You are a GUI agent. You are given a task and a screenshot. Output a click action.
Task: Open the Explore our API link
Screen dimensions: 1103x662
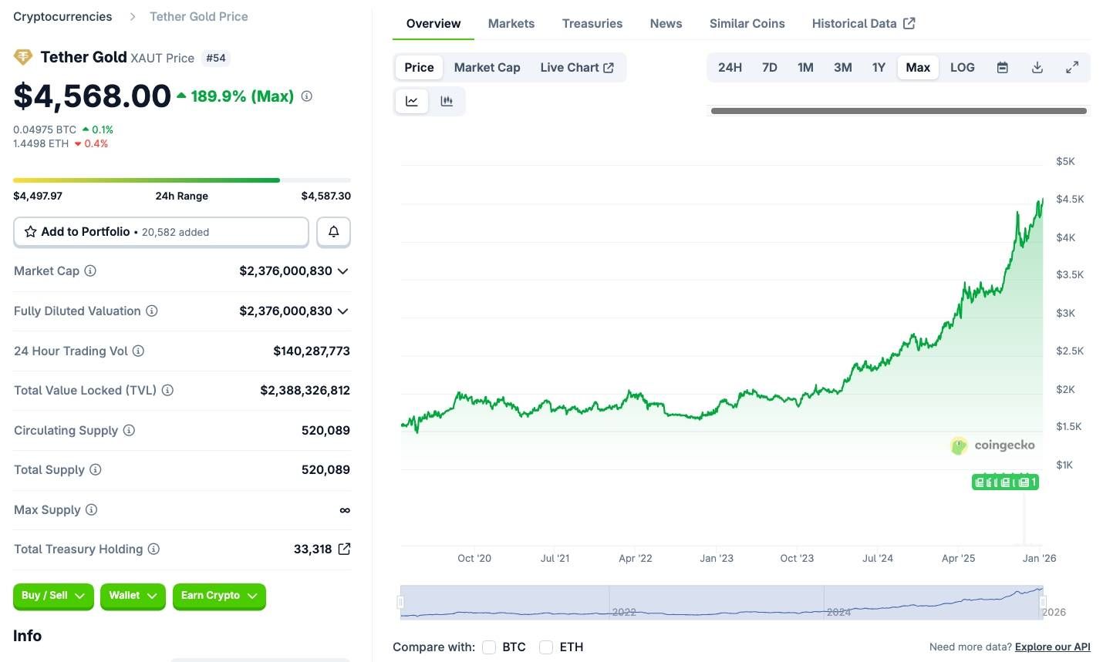click(1051, 647)
